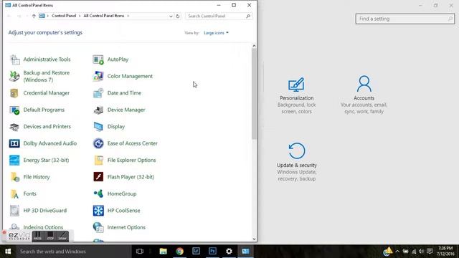Viewport: 459px width, 258px height.
Task: Click the Back navigation arrow
Action: pos(9,16)
